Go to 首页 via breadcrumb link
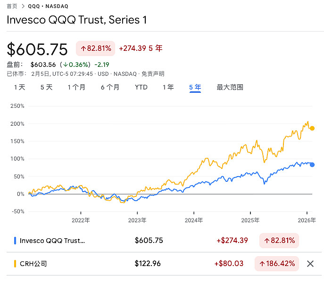The image size is (324, 283). pyautogui.click(x=12, y=6)
